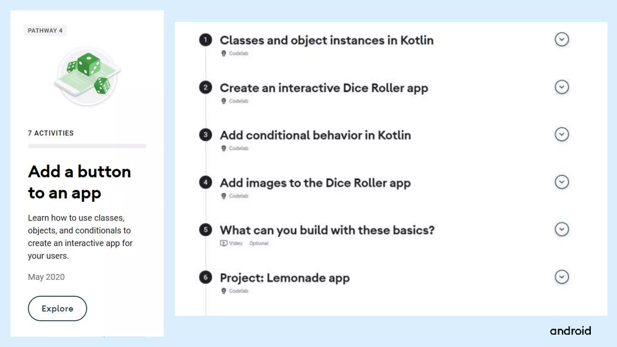617x347 pixels.
Task: Expand the Project: Lemonade app activity
Action: click(562, 277)
